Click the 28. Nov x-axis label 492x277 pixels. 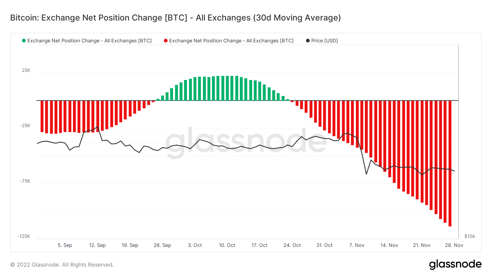pyautogui.click(x=454, y=245)
